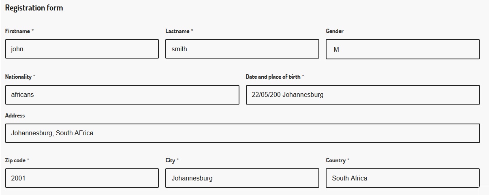The width and height of the screenshot is (489, 195).
Task: Click the Nationality label
Action: [18, 77]
